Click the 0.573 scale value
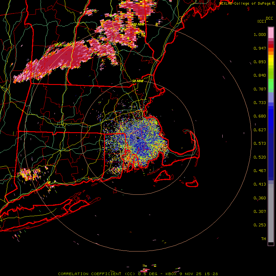 coord(260,144)
